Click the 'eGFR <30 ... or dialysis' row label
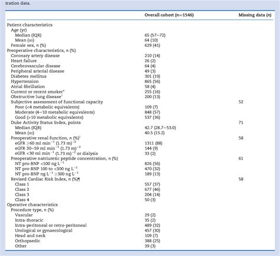Viewport: 280px width, 256px height. (x=56, y=153)
